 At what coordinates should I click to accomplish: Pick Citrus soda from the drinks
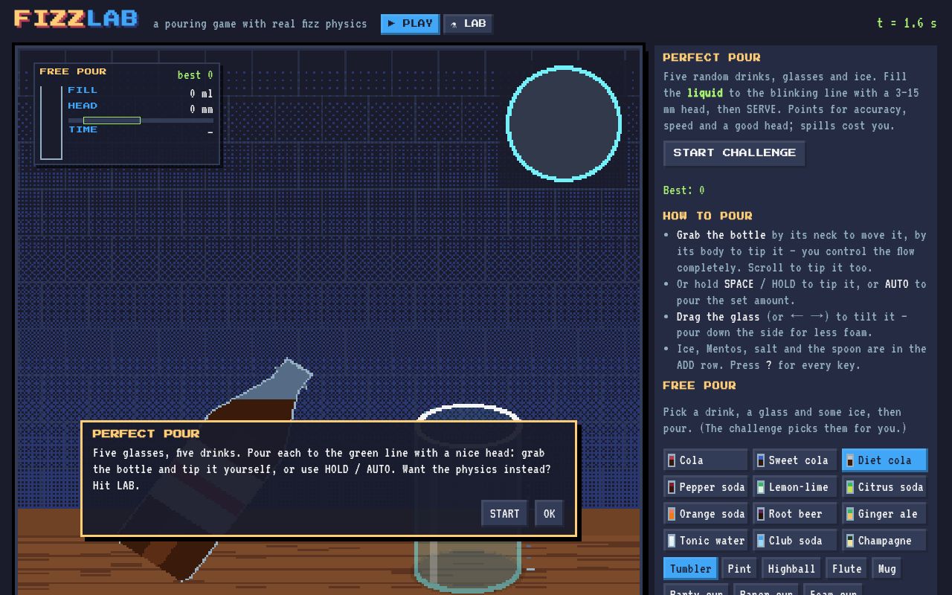884,487
